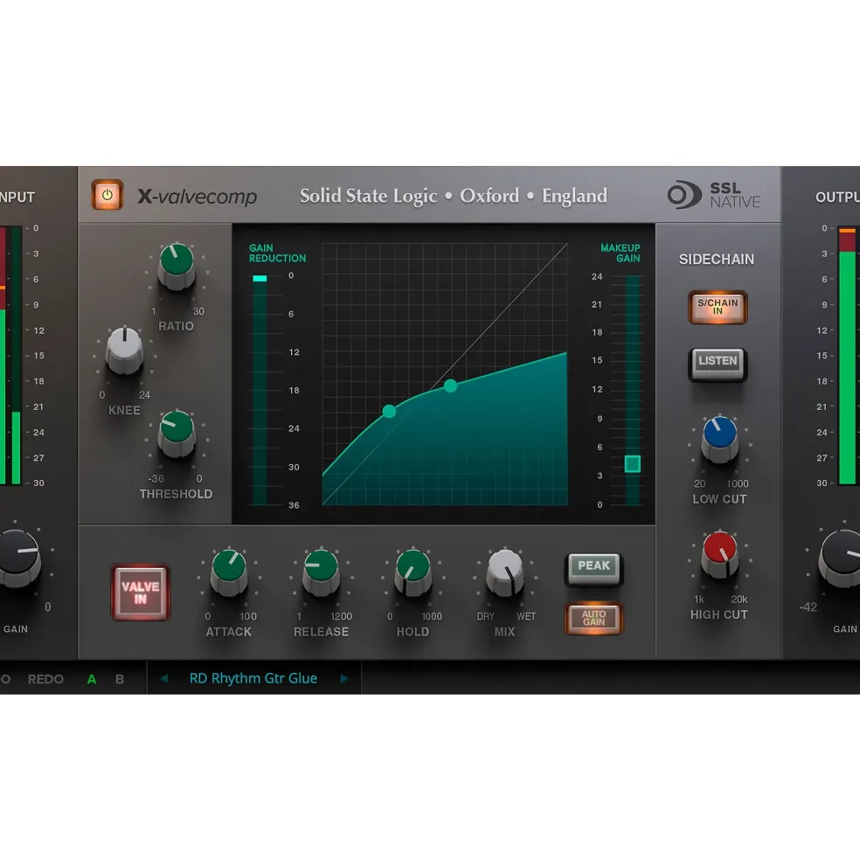Switch to preset slot B
The width and height of the screenshot is (860, 861).
pos(119,678)
